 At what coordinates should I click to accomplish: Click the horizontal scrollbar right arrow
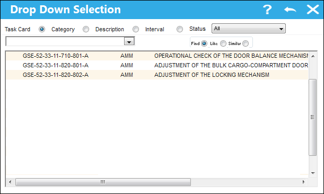click(303, 182)
